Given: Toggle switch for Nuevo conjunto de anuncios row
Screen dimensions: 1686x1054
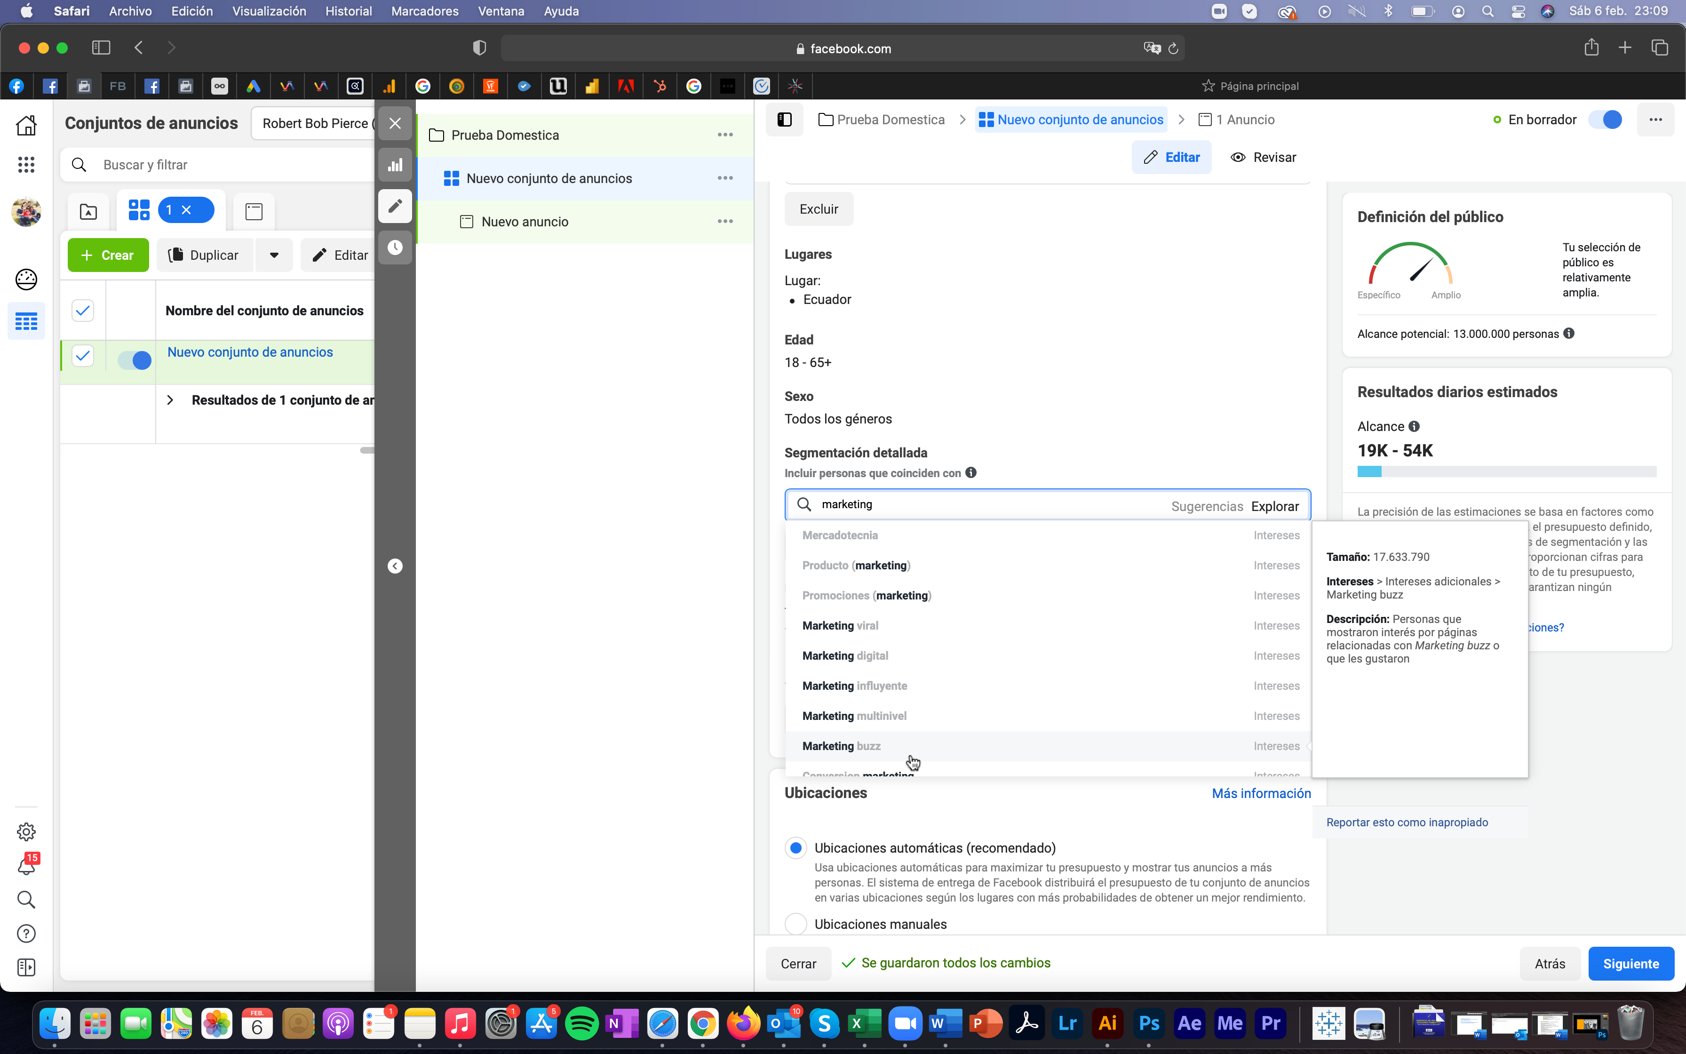Looking at the screenshot, I should [x=135, y=360].
